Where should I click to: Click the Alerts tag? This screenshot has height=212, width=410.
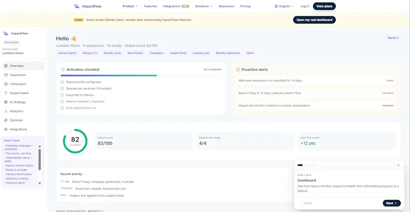250,53
